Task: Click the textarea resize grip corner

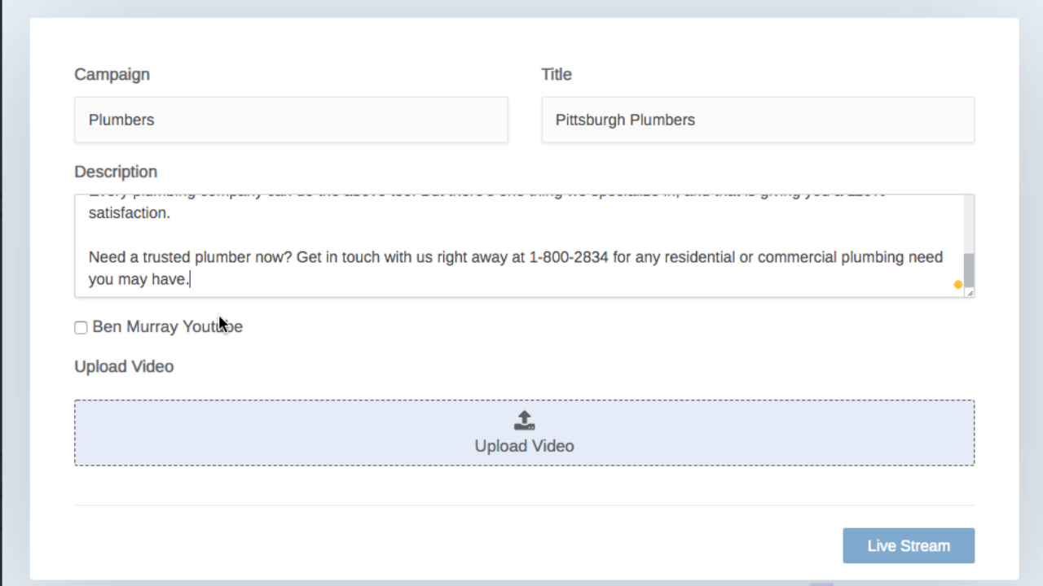Action: click(x=970, y=292)
